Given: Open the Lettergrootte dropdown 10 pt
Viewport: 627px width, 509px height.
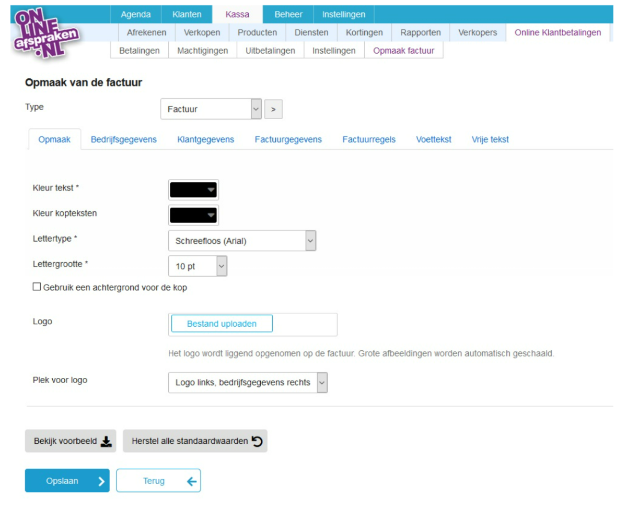Looking at the screenshot, I should point(198,266).
